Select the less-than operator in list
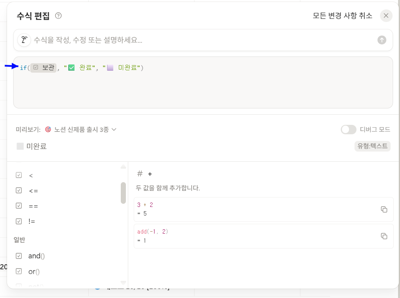Image resolution: width=400 pixels, height=298 pixels. [66, 176]
